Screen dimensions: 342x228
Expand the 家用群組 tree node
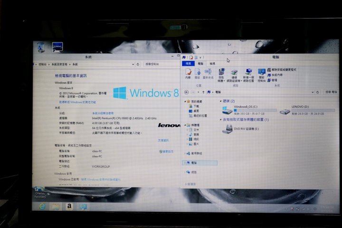[185, 153]
